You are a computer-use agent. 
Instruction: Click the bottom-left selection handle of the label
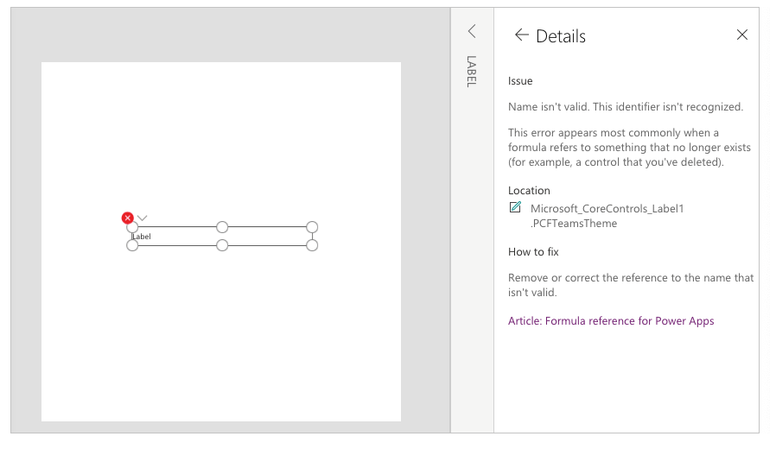click(x=132, y=245)
